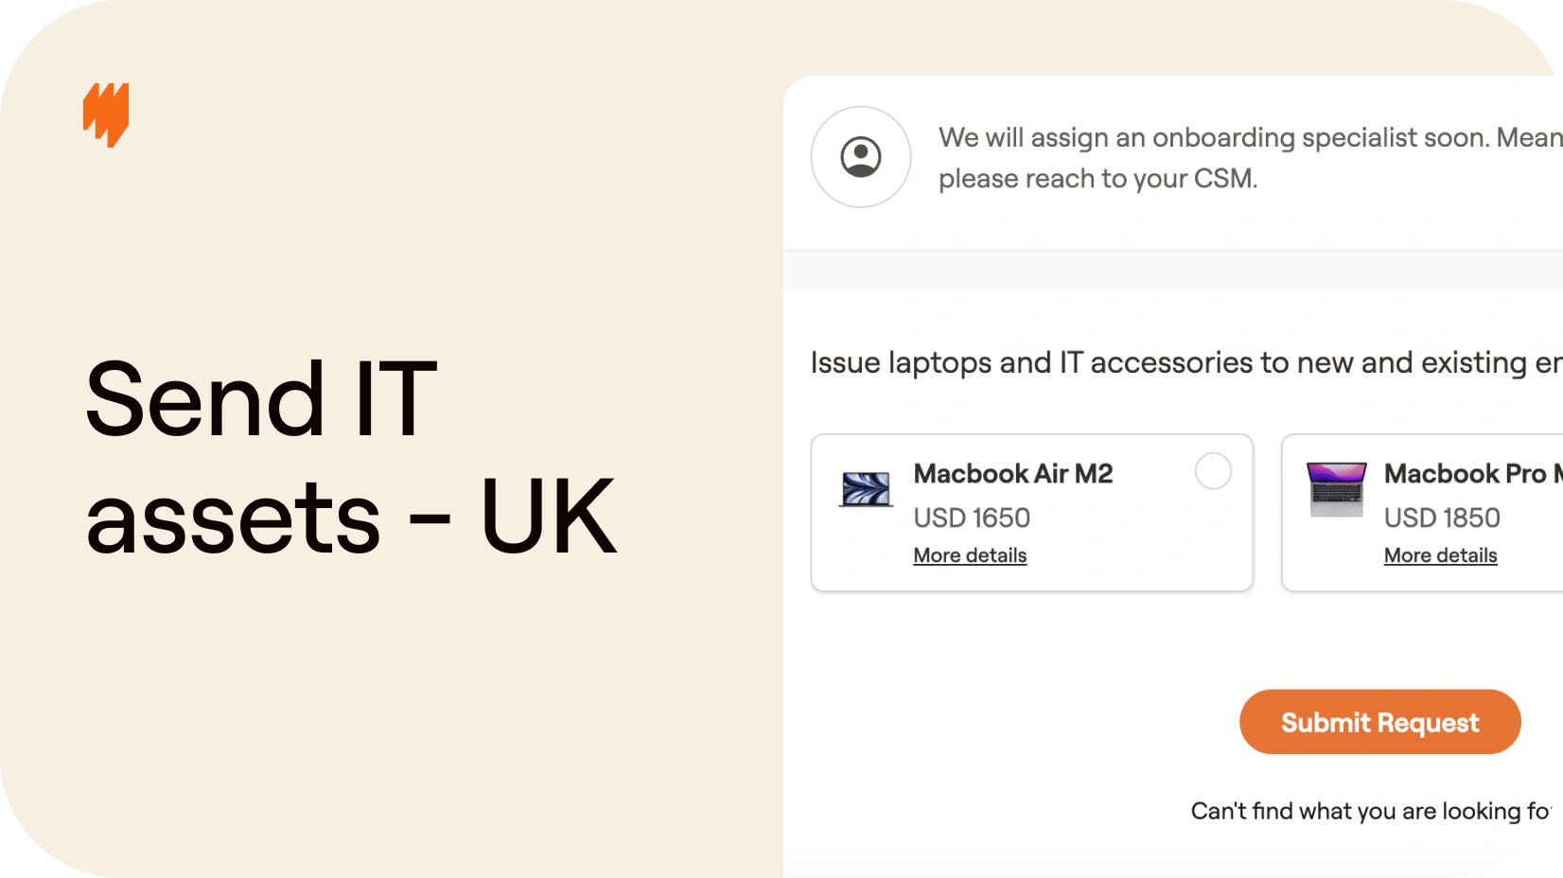The height and width of the screenshot is (878, 1563).
Task: Click "Can't find what you are looking for" text
Action: point(1371,811)
